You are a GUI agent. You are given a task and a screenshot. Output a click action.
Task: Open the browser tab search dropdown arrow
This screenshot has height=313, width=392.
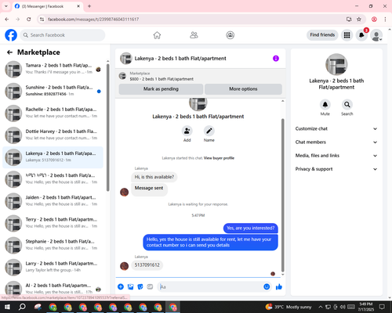[6, 6]
